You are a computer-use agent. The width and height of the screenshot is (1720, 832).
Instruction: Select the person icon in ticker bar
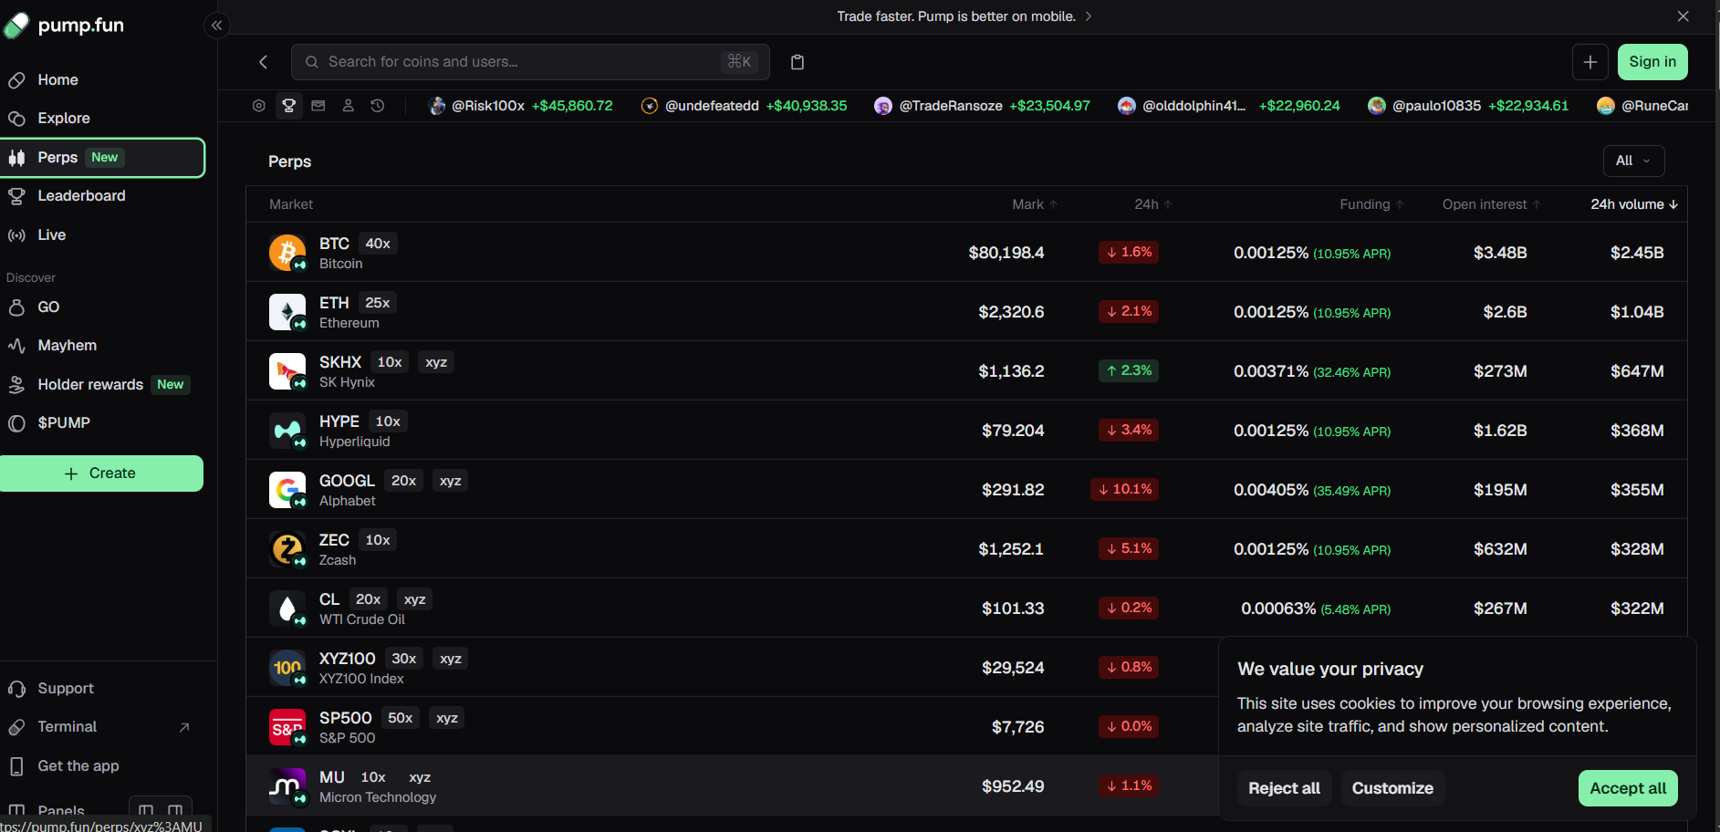click(x=348, y=106)
